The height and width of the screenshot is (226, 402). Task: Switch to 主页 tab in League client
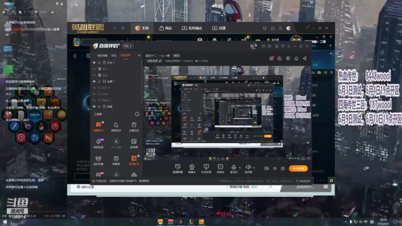[142, 28]
